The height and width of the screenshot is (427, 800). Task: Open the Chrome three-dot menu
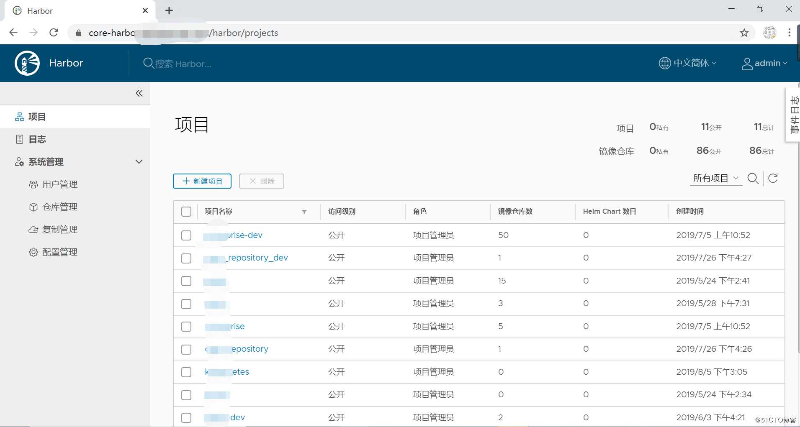(790, 33)
